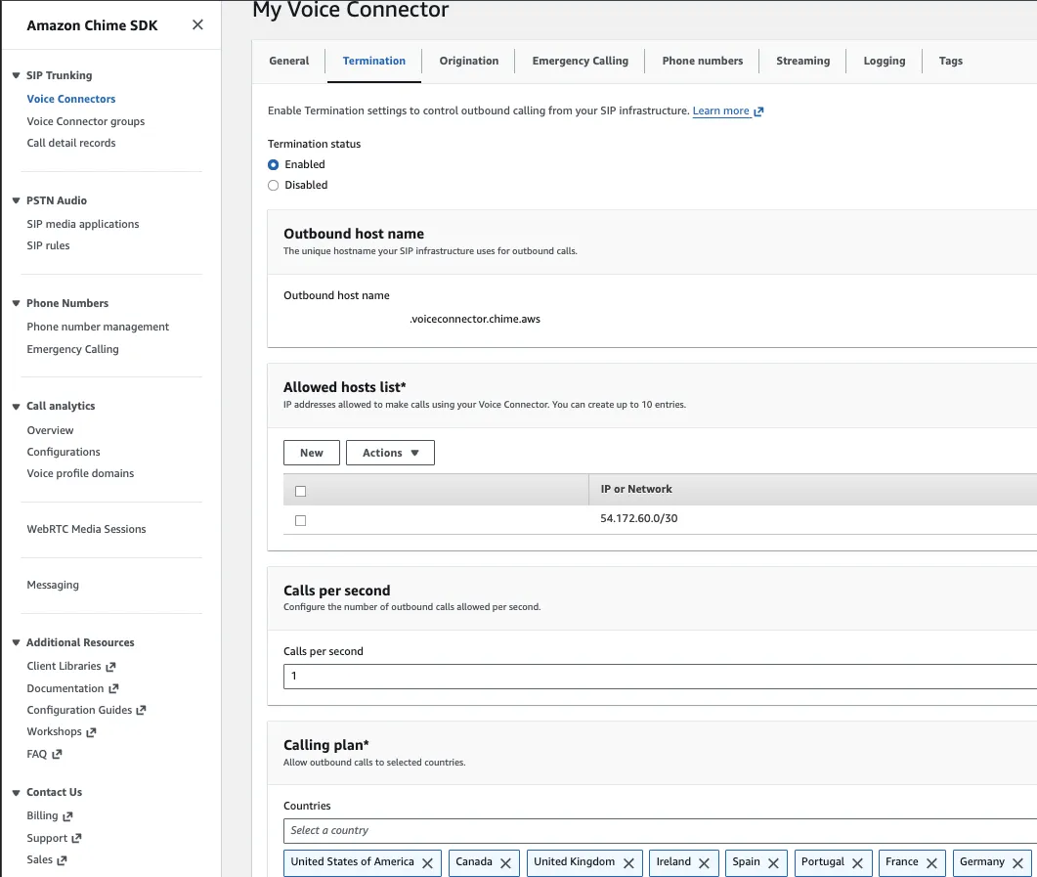Screen dimensions: 1037x877
Task: Select Enabled termination status
Action: (273, 164)
